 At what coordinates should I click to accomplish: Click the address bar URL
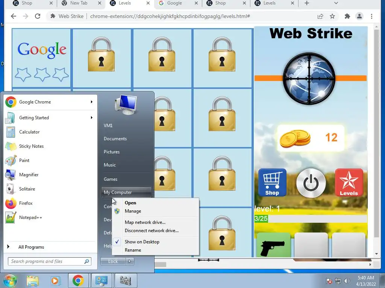(x=170, y=16)
